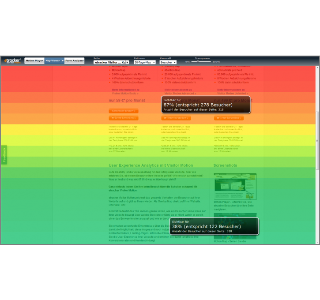Screen dimensions: 320x300
Task: Click the middle column Jetzt bestellen button
Action: click(176, 118)
